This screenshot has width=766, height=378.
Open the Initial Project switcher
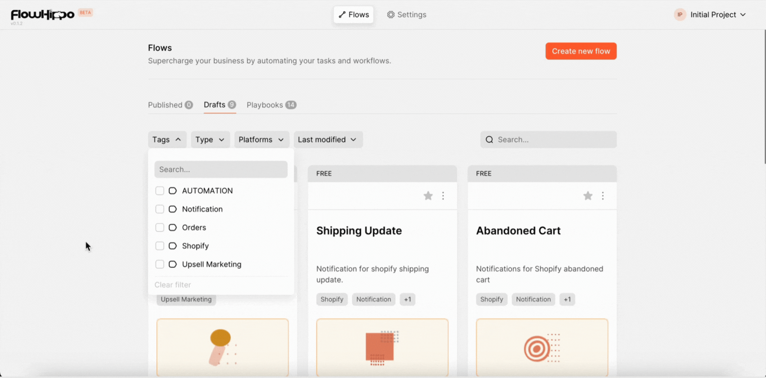point(710,15)
